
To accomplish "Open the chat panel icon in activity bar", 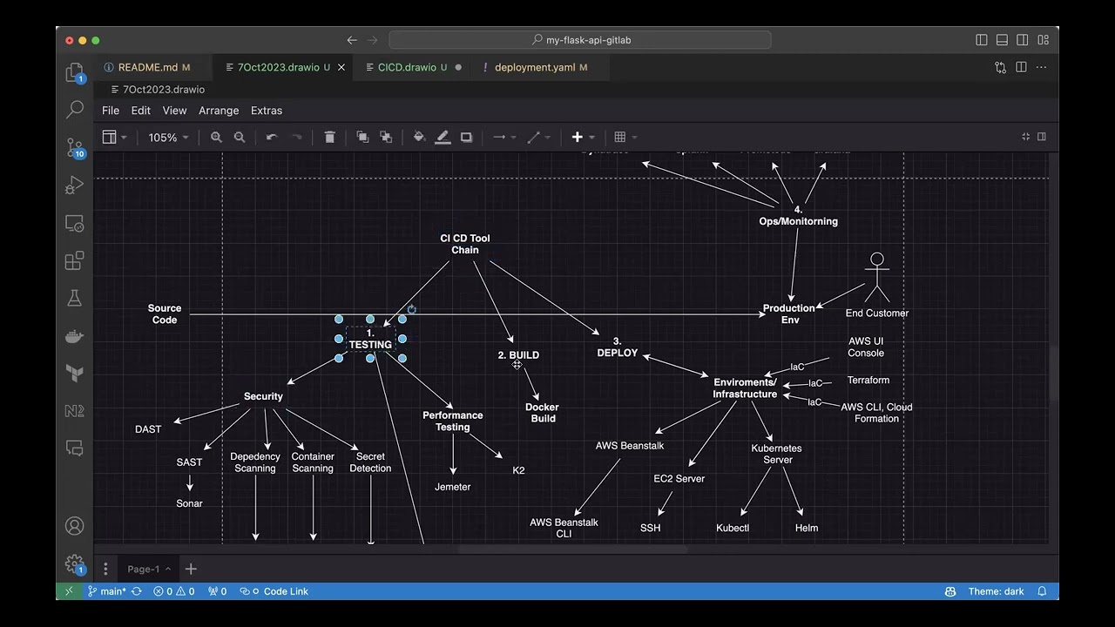I will pos(75,448).
